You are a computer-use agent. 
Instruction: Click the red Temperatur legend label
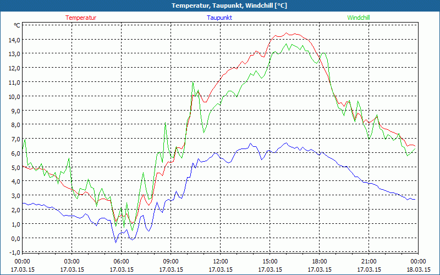pos(81,18)
